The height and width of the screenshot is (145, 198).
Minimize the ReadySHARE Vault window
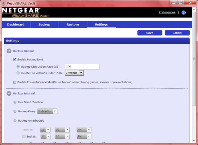click(x=174, y=3)
